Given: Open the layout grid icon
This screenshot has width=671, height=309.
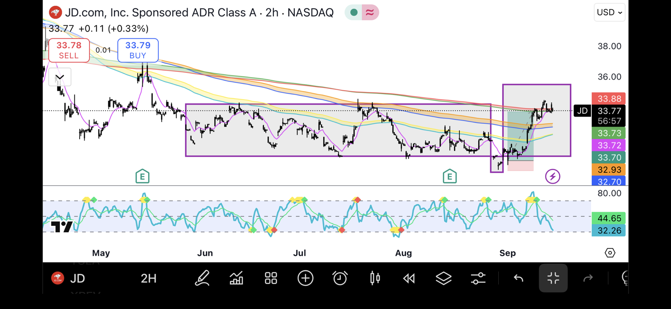Looking at the screenshot, I should pyautogui.click(x=271, y=278).
